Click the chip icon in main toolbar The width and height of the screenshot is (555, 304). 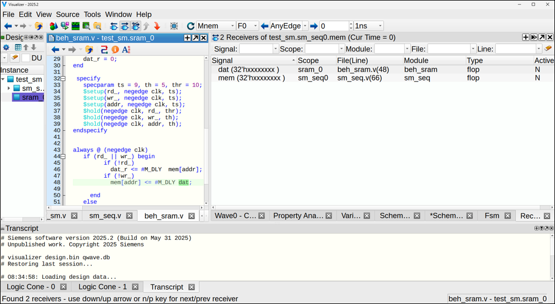[x=174, y=26]
